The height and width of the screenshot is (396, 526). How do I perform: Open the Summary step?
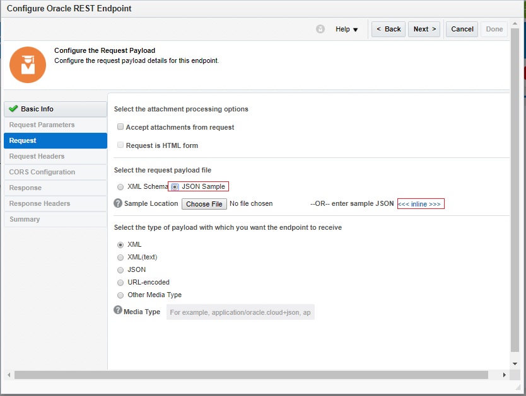pos(56,219)
